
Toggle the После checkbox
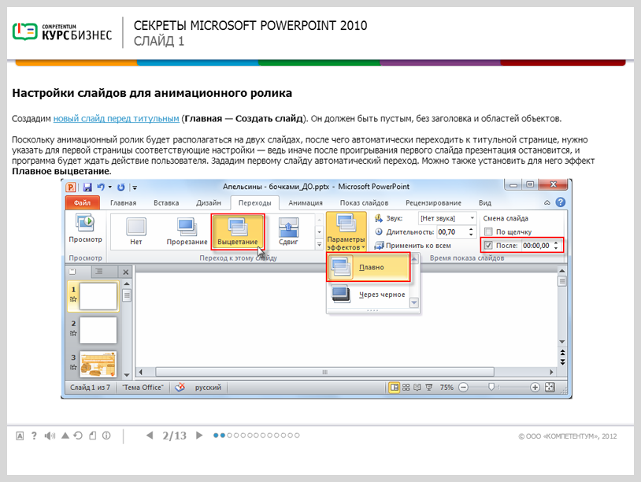coord(488,245)
